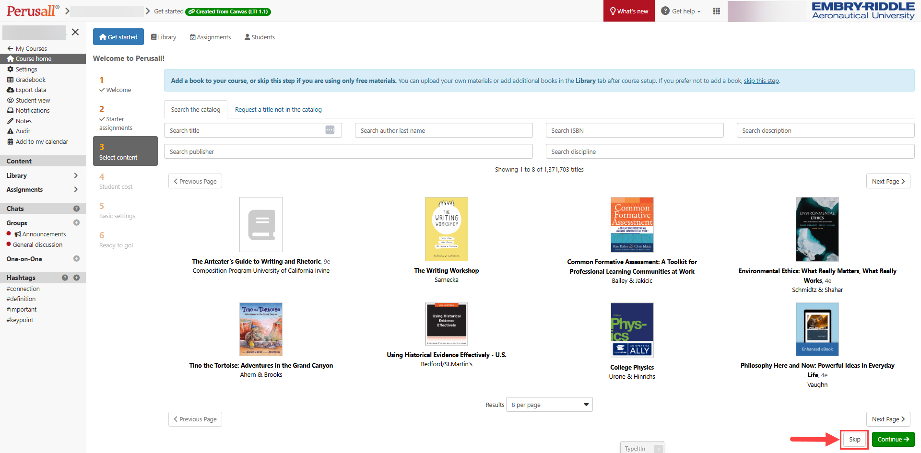The width and height of the screenshot is (921, 453).
Task: Open the Assignments tab
Action: pyautogui.click(x=210, y=37)
